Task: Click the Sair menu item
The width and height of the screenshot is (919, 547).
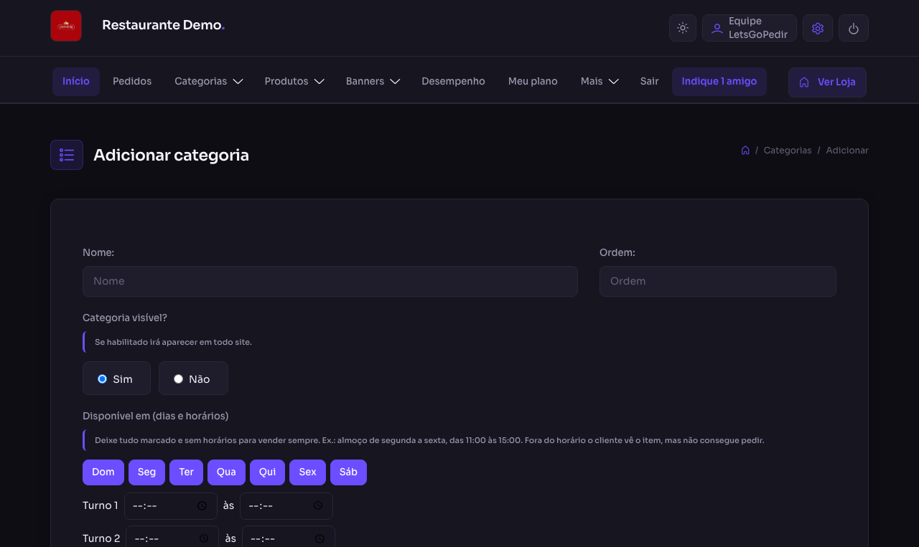Action: point(649,82)
